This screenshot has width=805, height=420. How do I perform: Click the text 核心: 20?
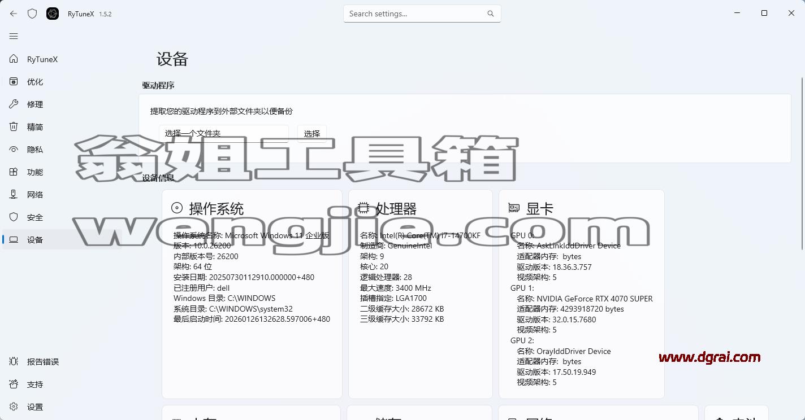[x=374, y=266]
